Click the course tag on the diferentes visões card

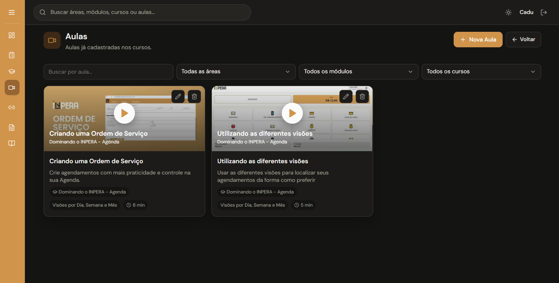pyautogui.click(x=257, y=192)
